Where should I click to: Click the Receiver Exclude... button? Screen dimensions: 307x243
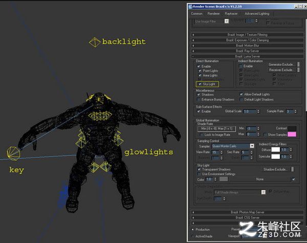point(281,70)
